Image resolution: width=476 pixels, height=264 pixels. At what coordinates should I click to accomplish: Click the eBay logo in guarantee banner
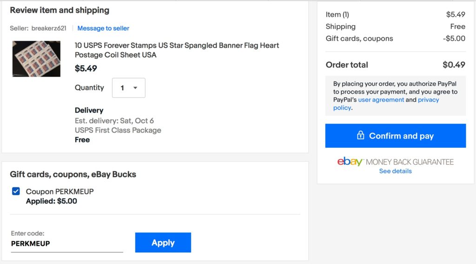pos(350,161)
